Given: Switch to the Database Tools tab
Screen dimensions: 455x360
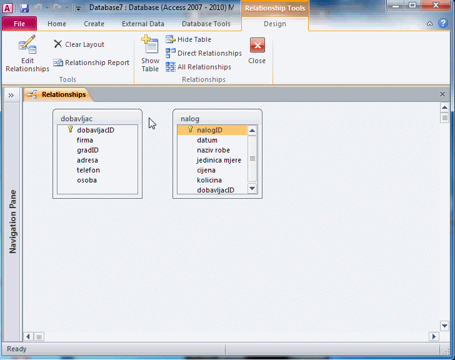Looking at the screenshot, I should coord(206,24).
